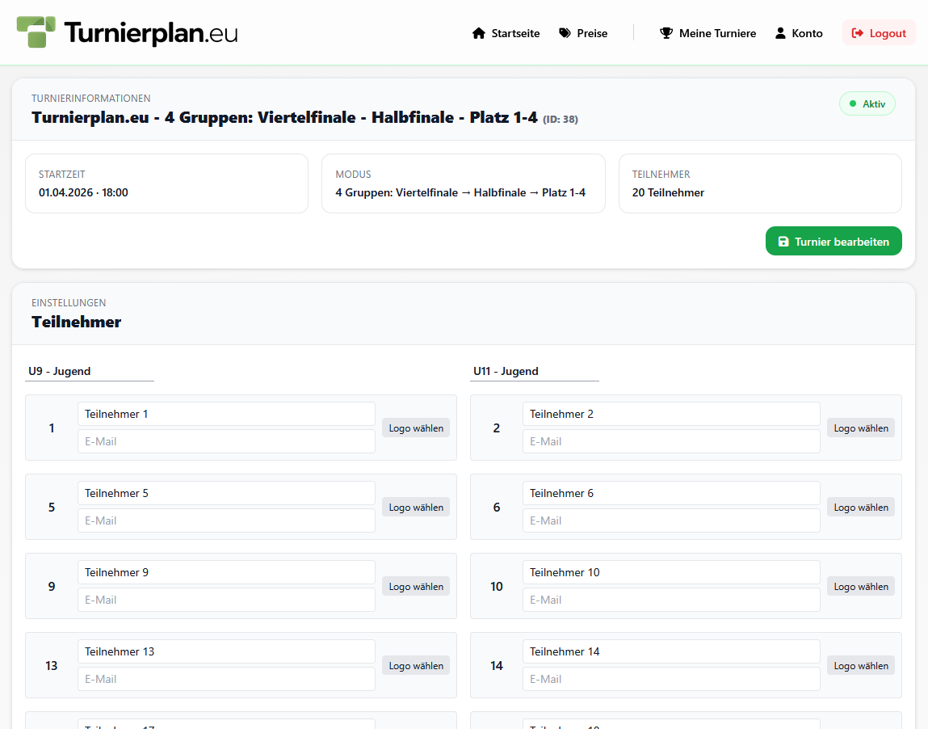Open the Startseite menu item

tap(506, 33)
